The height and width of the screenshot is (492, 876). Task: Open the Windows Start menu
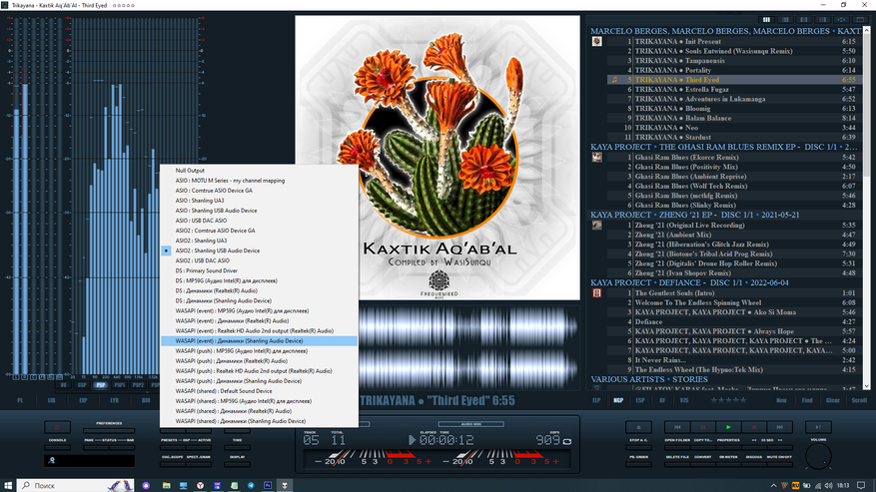click(8, 485)
